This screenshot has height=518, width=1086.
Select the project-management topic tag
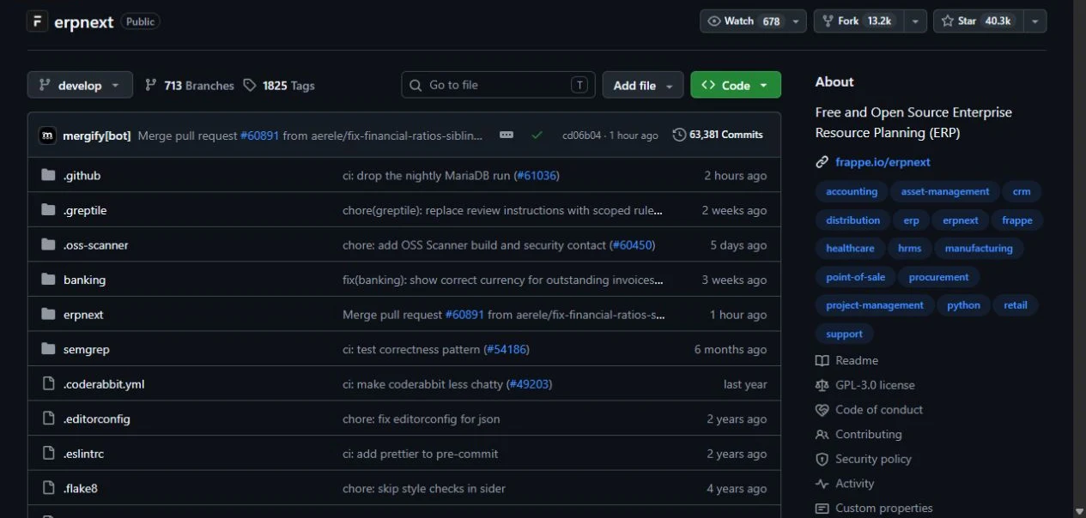875,305
